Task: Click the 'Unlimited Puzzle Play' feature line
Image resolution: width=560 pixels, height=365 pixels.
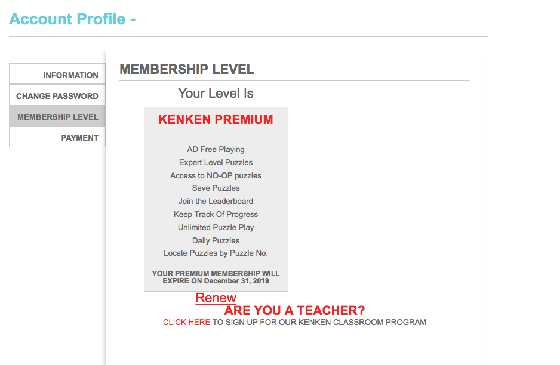Action: [x=216, y=227]
